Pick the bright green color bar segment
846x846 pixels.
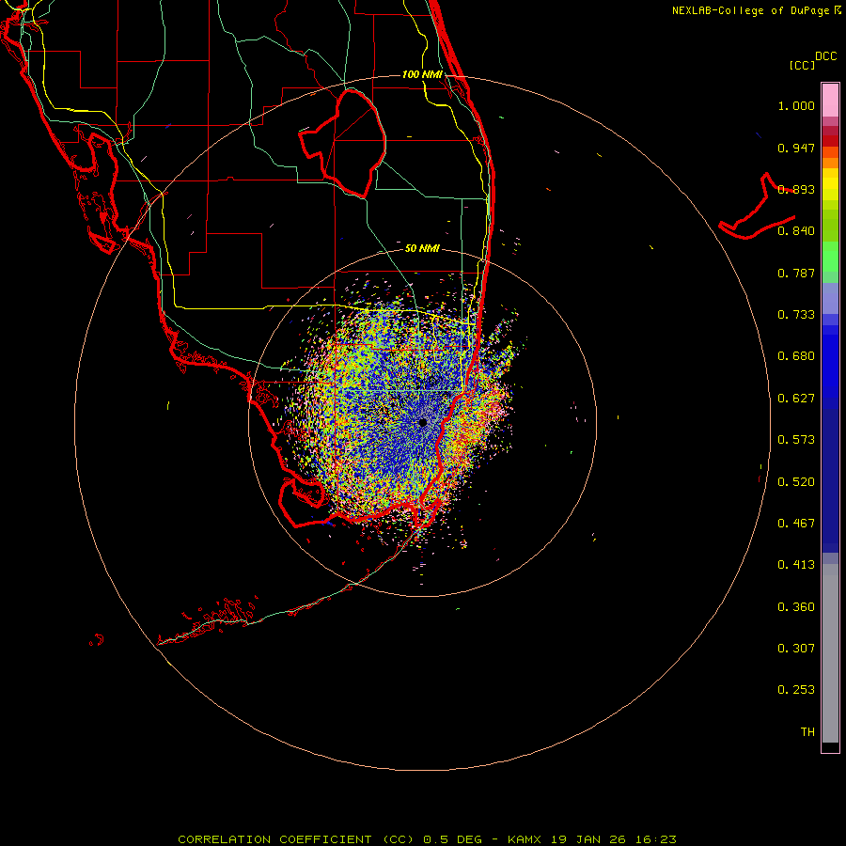click(830, 257)
